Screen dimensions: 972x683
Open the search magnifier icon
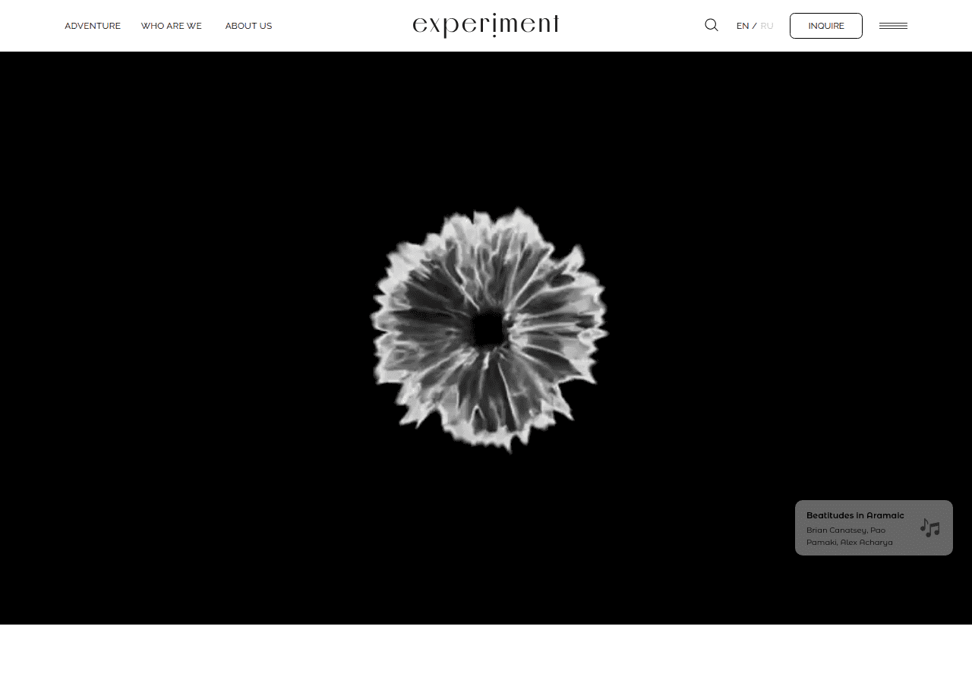click(x=712, y=25)
